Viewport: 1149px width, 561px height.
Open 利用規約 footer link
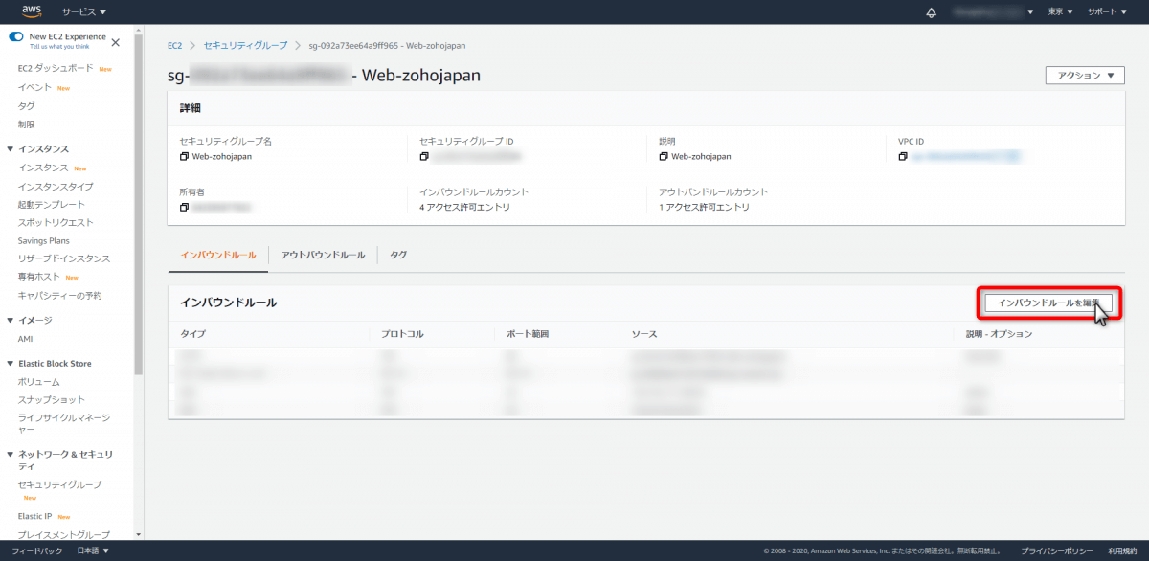tap(1123, 550)
